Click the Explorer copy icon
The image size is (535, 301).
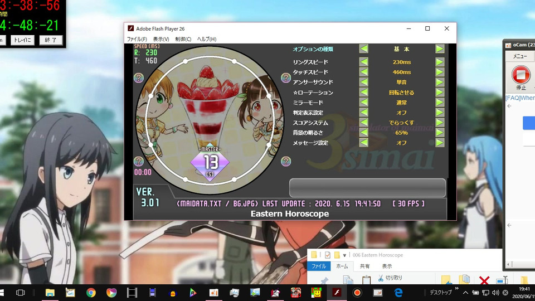tap(348, 280)
